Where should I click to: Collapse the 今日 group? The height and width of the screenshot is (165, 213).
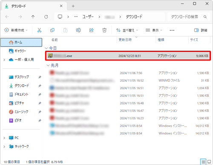(x=46, y=48)
